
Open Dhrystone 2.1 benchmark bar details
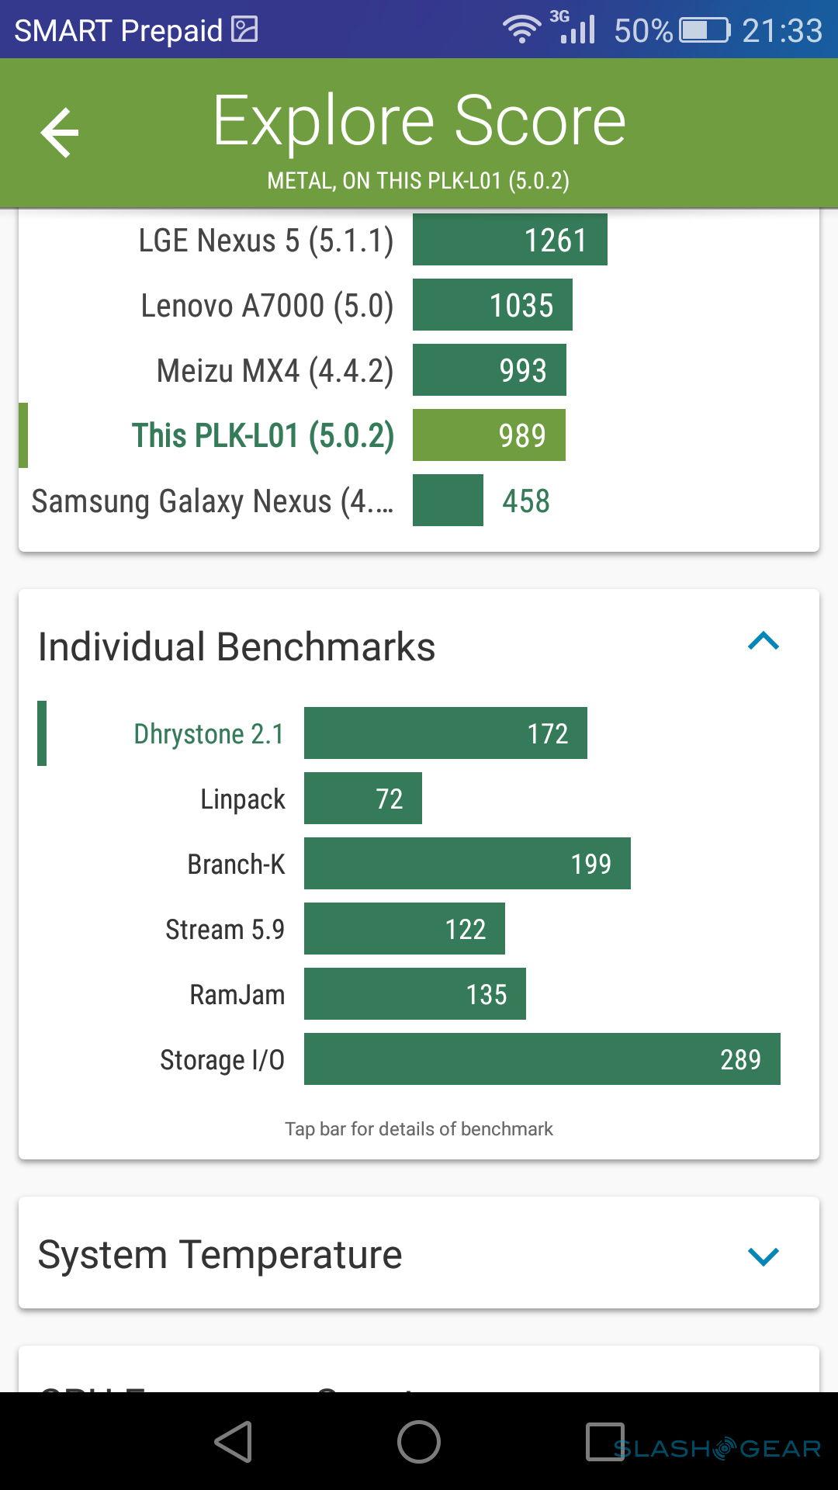click(x=445, y=733)
